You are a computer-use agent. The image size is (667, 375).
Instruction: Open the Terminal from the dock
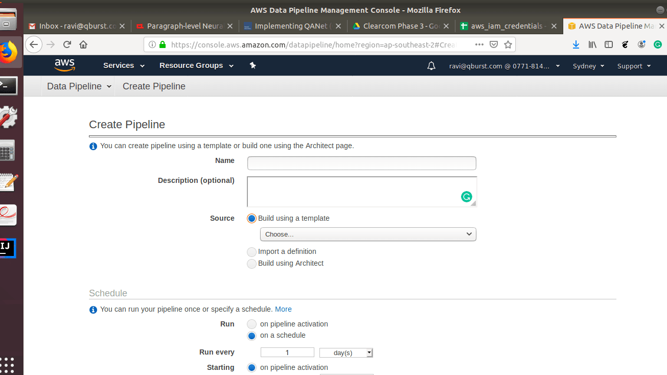(8, 85)
